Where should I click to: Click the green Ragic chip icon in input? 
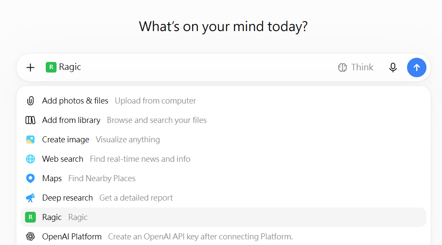tap(51, 67)
